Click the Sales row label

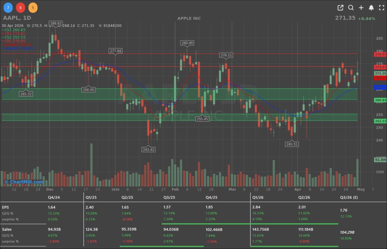point(7,229)
